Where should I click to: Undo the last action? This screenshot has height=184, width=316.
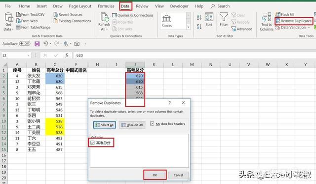pos(46,44)
